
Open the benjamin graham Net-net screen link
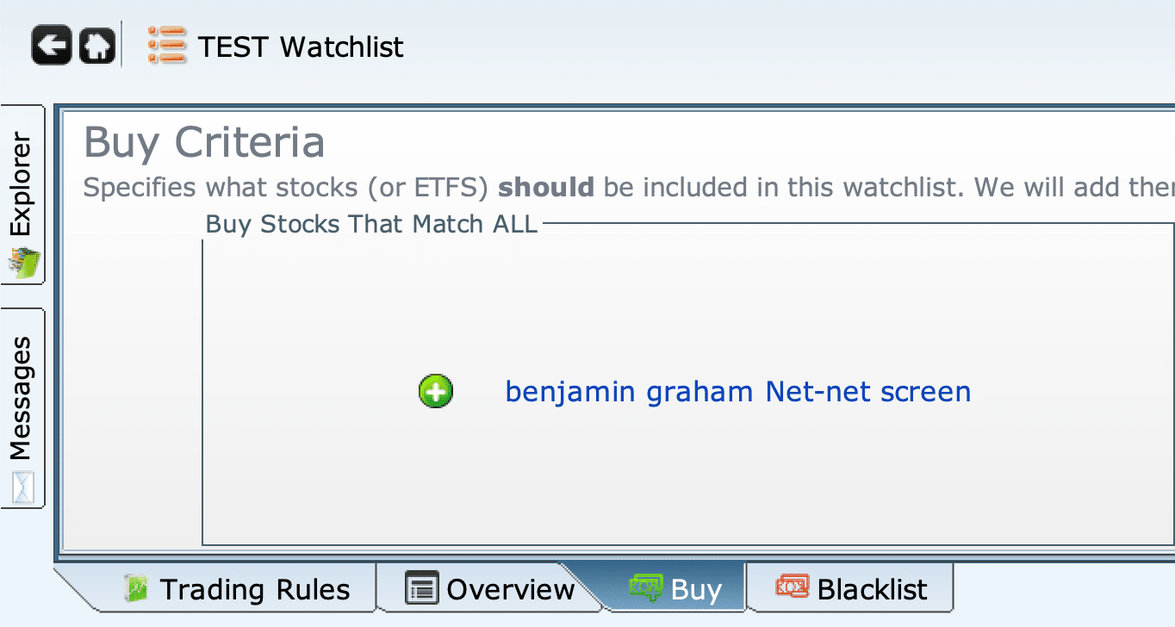(737, 392)
